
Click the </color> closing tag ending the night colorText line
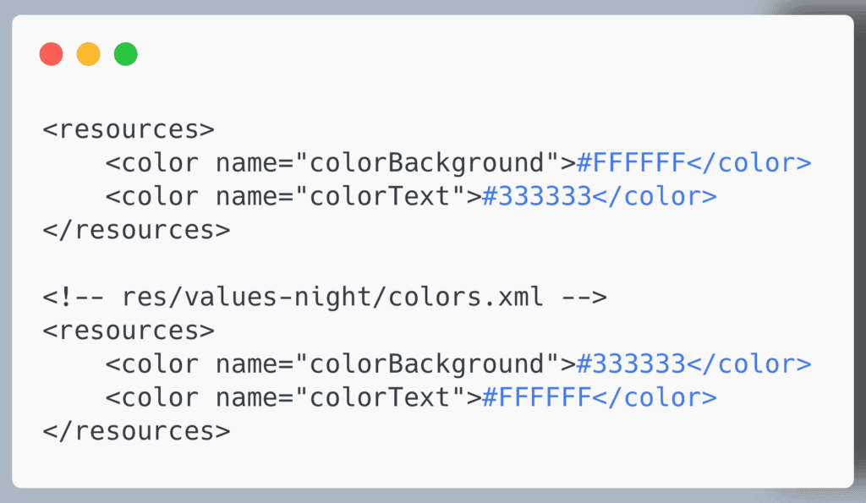655,397
